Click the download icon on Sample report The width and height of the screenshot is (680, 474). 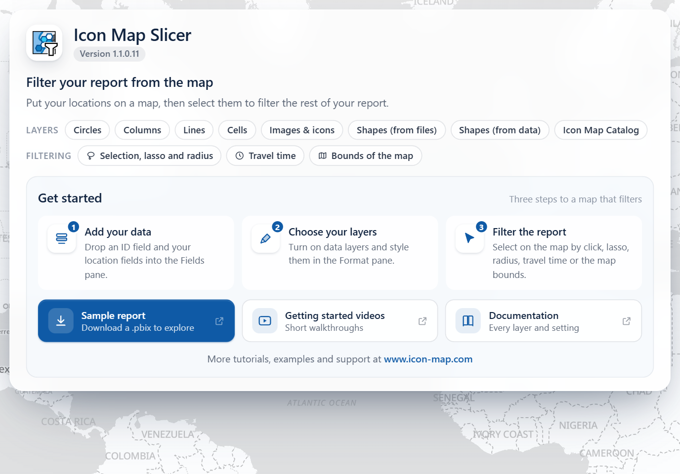click(61, 321)
